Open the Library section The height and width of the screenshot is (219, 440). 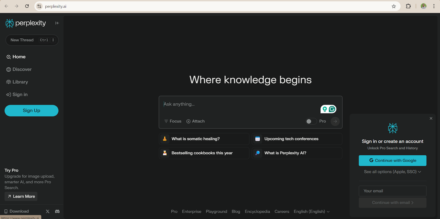(17, 82)
